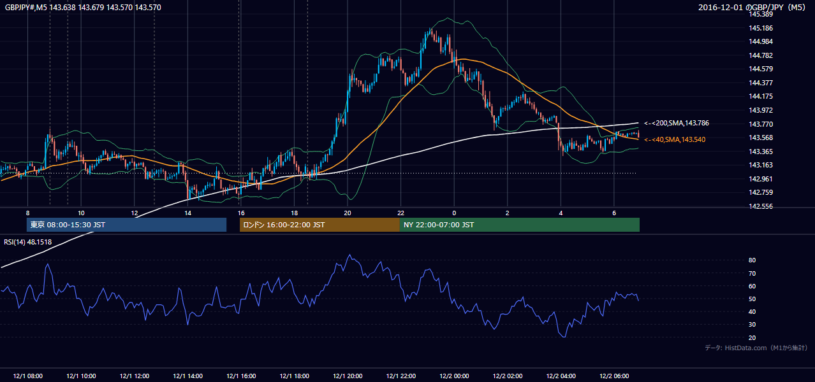Click the <-<200,SMA,143.786 label
This screenshot has width=815, height=382.
676,123
